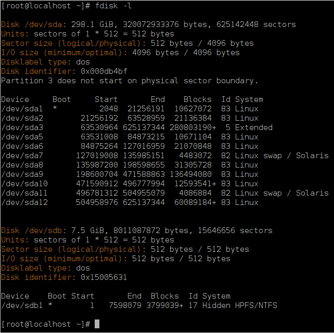334x333 pixels.
Task: Click disk identifier 0x000db4bf
Action: point(104,71)
